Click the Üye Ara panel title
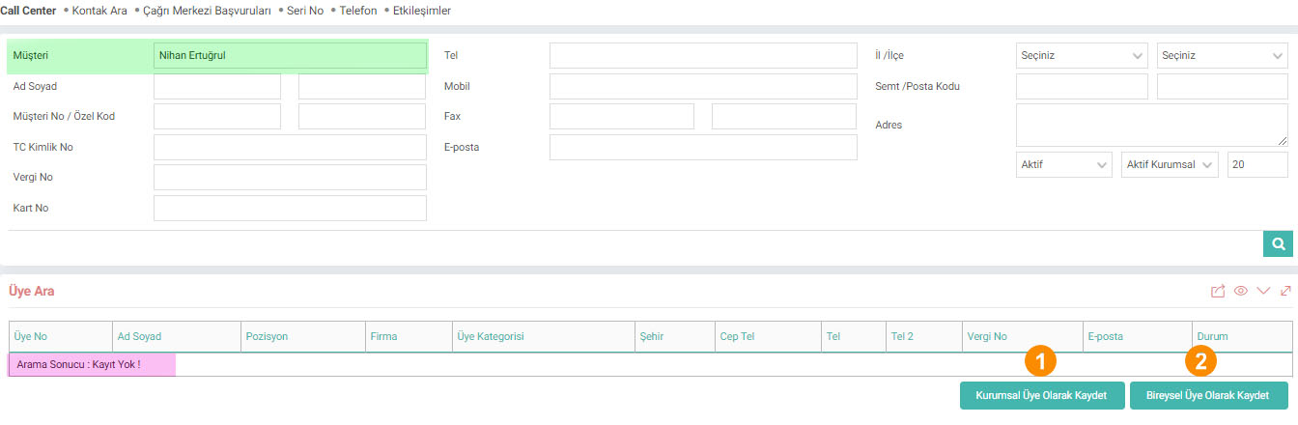The width and height of the screenshot is (1298, 425). (31, 290)
